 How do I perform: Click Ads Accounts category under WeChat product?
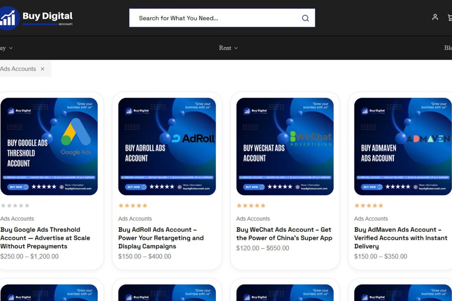[253, 219]
